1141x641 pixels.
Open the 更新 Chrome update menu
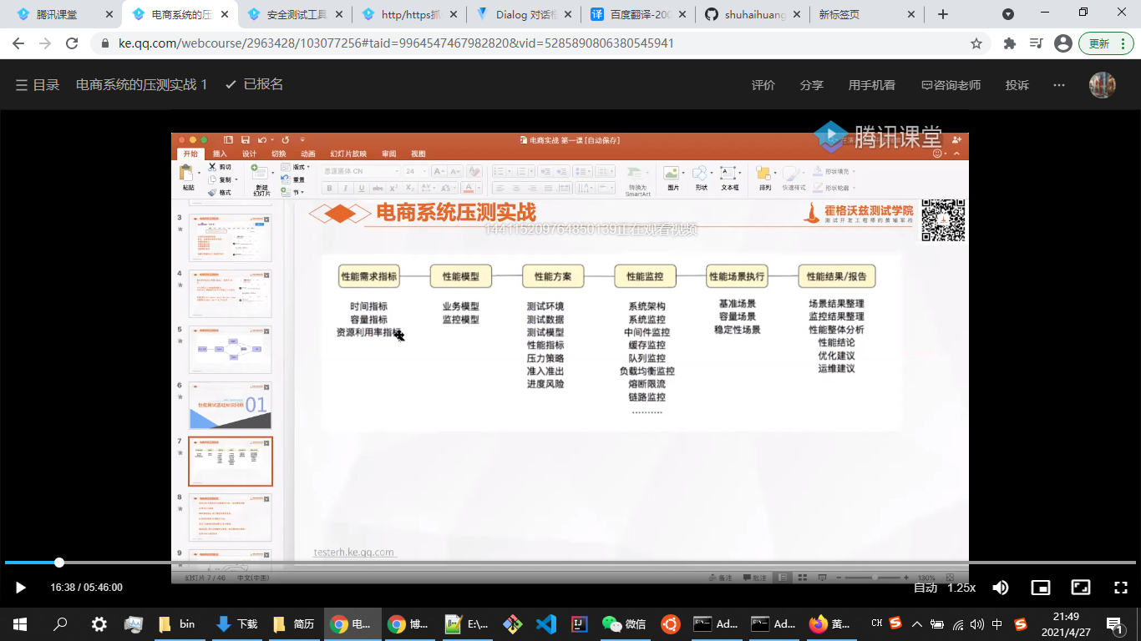1105,43
